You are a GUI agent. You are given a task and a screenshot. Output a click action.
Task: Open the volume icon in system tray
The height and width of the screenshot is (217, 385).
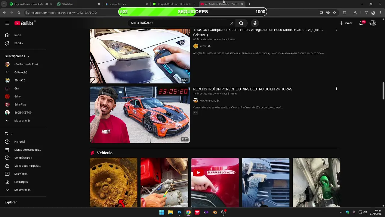click(x=365, y=212)
